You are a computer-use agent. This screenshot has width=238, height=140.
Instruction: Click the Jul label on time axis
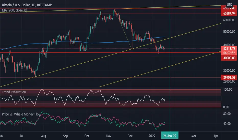point(21,136)
